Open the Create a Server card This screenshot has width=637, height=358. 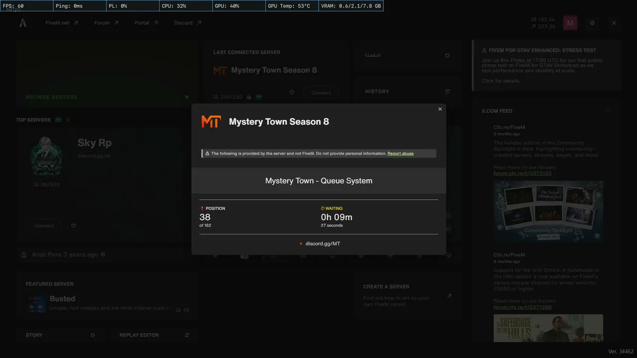coord(407,295)
